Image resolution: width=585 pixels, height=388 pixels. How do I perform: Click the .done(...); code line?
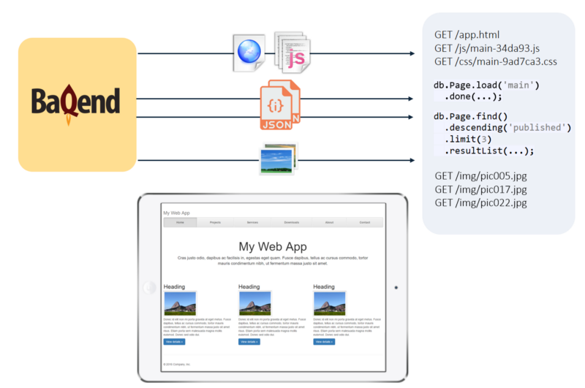point(473,96)
